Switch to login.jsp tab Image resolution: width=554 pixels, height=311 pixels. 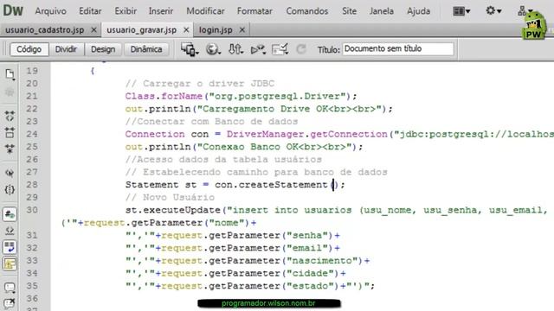click(216, 30)
